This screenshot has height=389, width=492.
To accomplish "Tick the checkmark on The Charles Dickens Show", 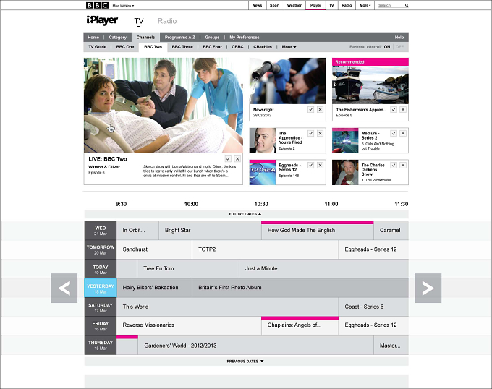I will tap(394, 165).
